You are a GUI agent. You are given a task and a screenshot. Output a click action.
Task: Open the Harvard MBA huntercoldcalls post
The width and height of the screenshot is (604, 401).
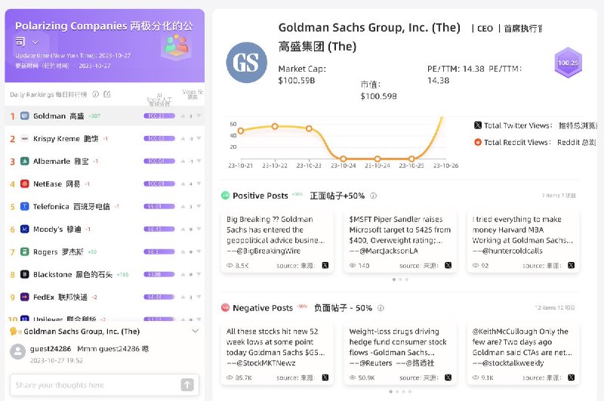click(x=523, y=241)
